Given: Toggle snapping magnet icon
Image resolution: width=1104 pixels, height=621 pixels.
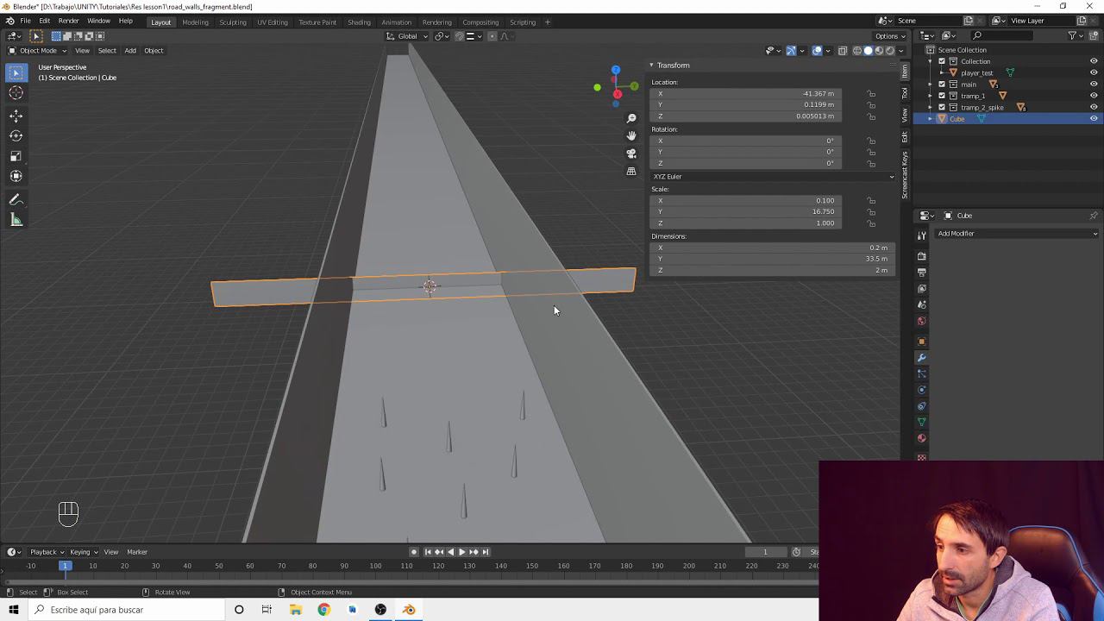Looking at the screenshot, I should pos(459,36).
